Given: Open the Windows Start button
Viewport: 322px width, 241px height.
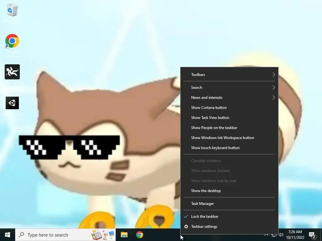Looking at the screenshot, I should coord(8,235).
